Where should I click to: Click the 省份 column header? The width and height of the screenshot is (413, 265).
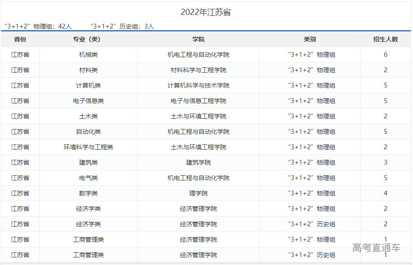coord(20,39)
